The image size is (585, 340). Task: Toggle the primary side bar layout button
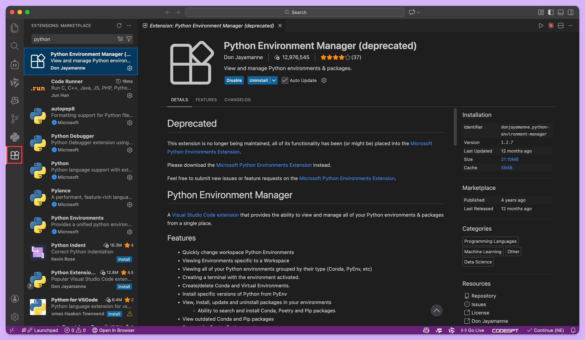[x=551, y=12]
